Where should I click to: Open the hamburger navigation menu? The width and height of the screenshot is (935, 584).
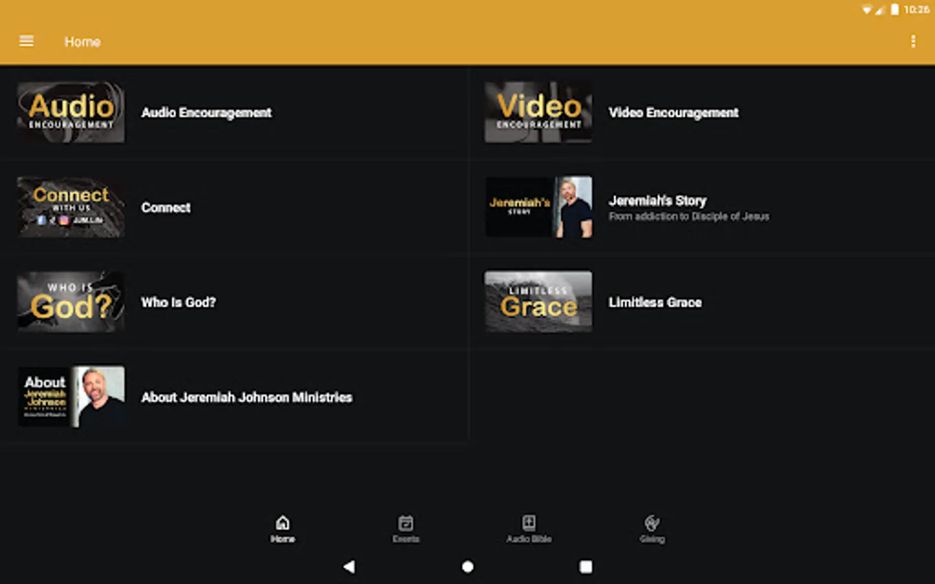[27, 42]
